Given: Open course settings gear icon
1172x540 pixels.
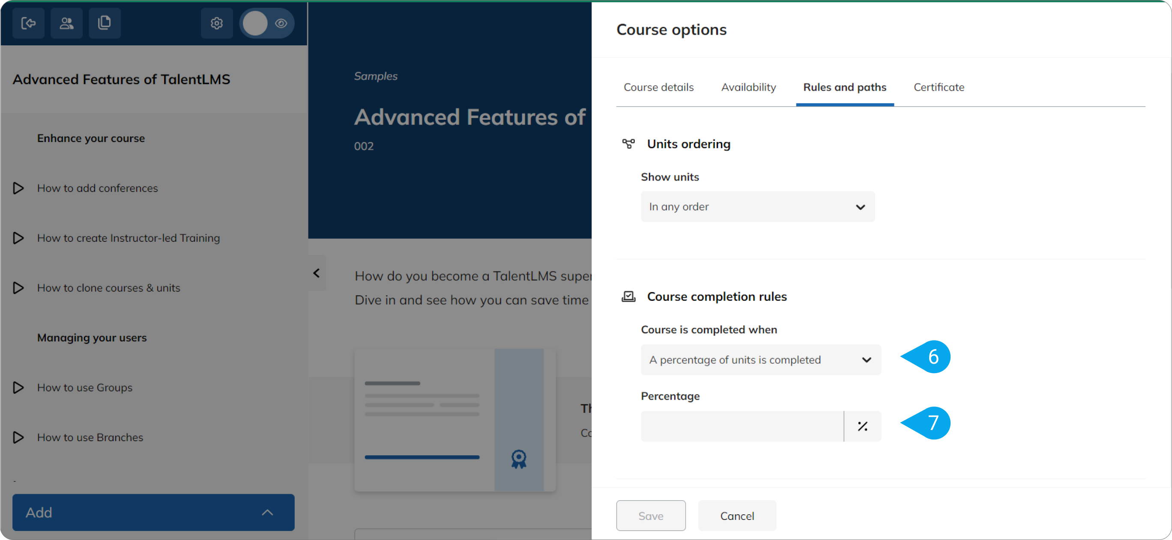Looking at the screenshot, I should coord(217,23).
